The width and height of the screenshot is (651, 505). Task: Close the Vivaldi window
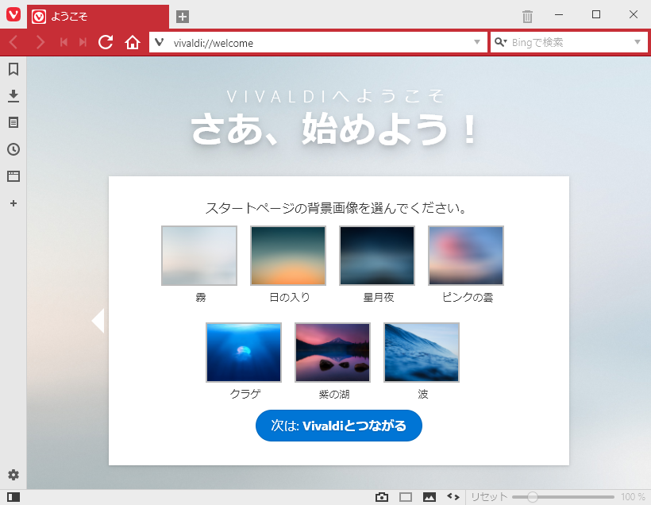[634, 15]
